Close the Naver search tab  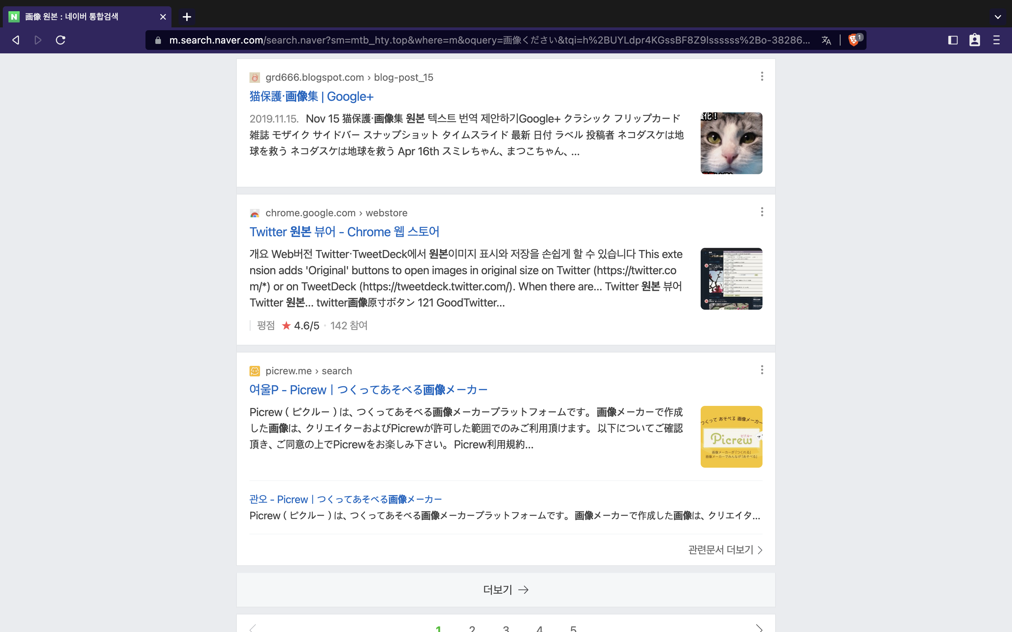(x=163, y=17)
